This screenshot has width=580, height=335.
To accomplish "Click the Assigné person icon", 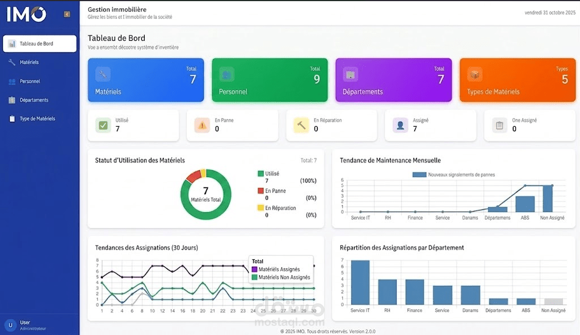I will [400, 125].
